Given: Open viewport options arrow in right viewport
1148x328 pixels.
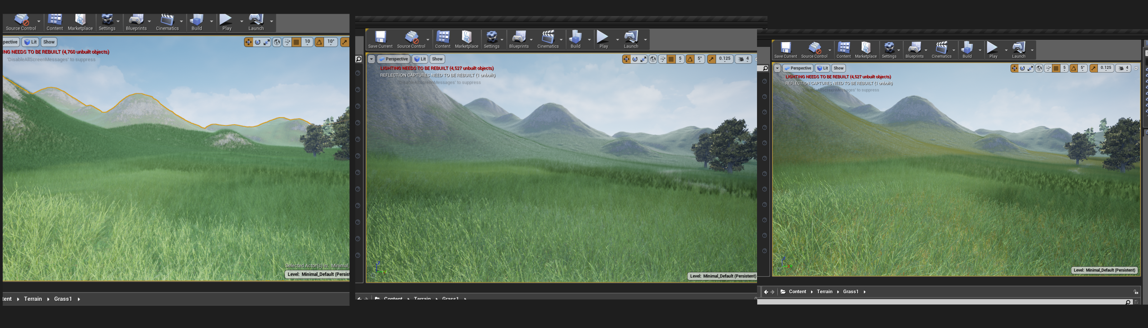Looking at the screenshot, I should point(777,68).
